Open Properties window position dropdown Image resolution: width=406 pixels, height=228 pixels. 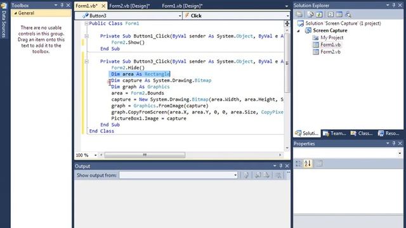point(388,143)
